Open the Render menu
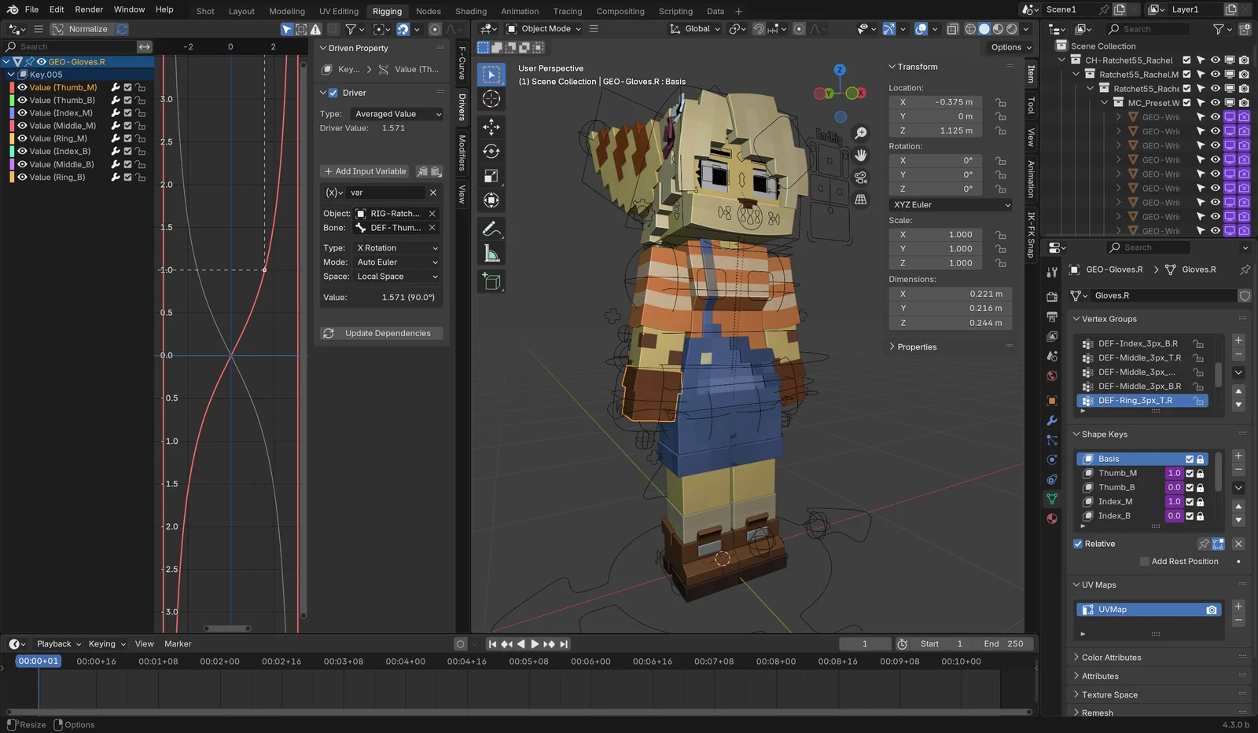The image size is (1258, 733). [x=89, y=9]
